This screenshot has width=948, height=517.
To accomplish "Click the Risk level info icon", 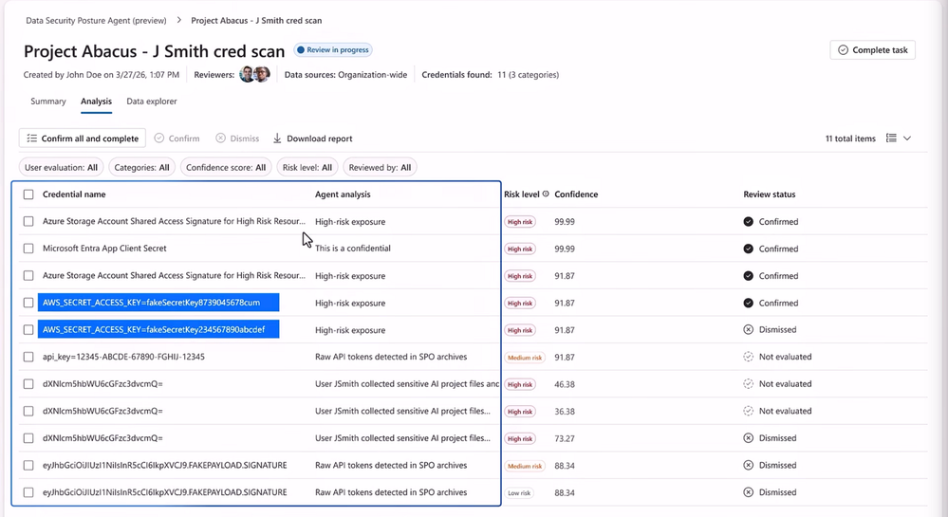I will pyautogui.click(x=546, y=194).
